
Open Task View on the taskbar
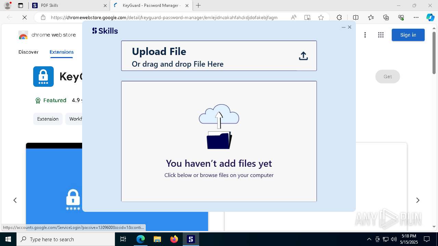tap(123, 239)
